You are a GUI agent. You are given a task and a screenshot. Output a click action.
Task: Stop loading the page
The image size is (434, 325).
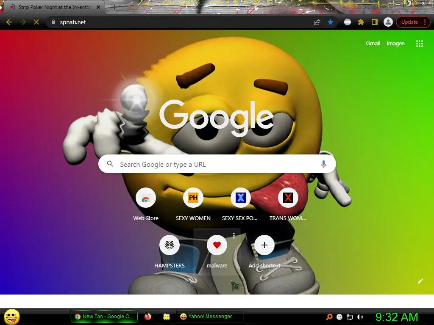tap(36, 22)
